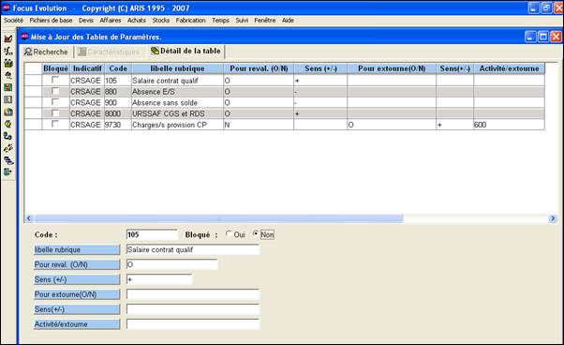
Task: Open the Devis menu
Action: 86,21
